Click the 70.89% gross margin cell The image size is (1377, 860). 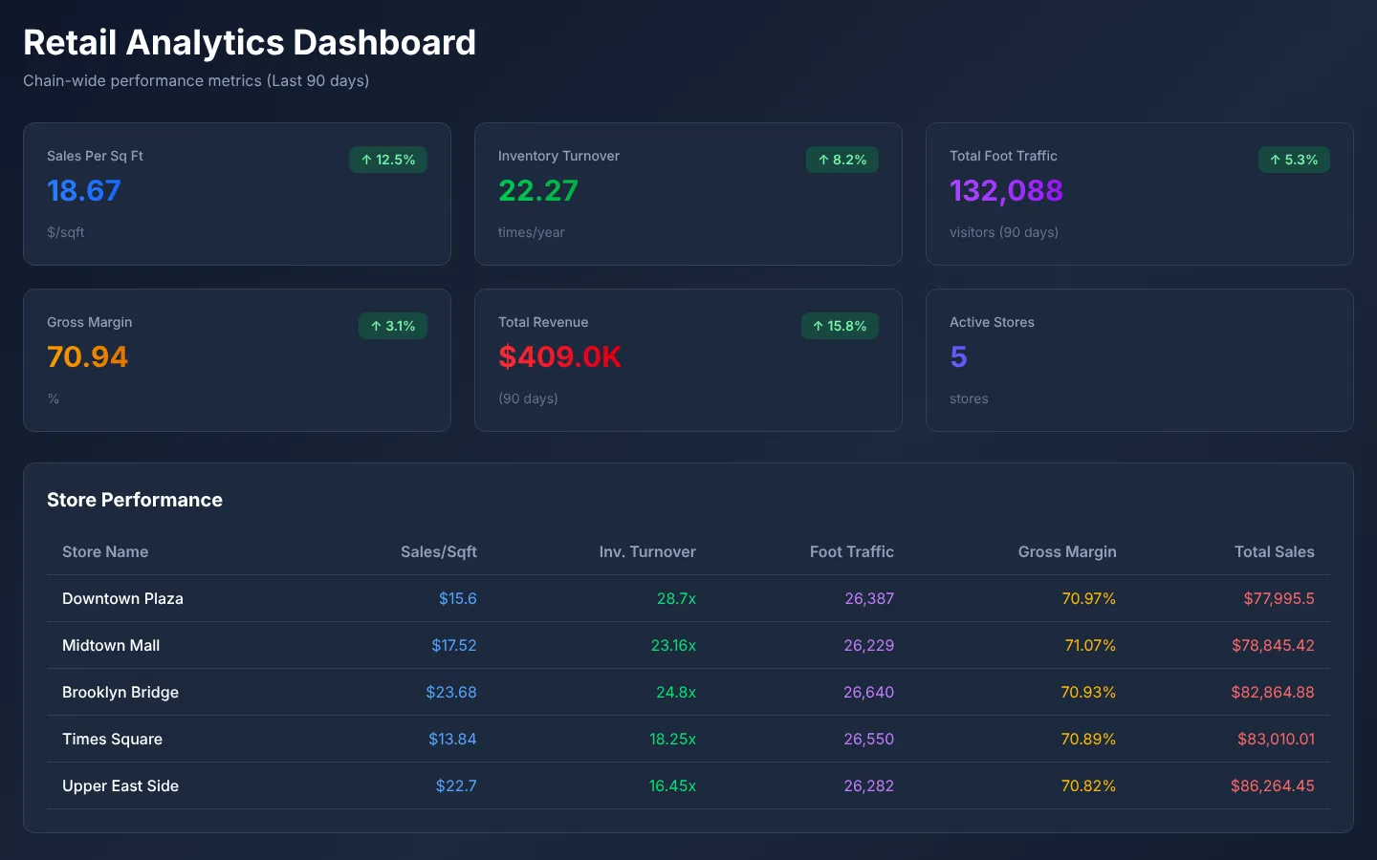[1088, 739]
